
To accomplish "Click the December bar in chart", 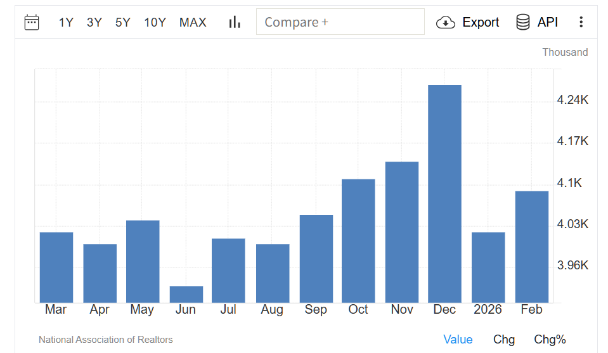I will coord(444,193).
